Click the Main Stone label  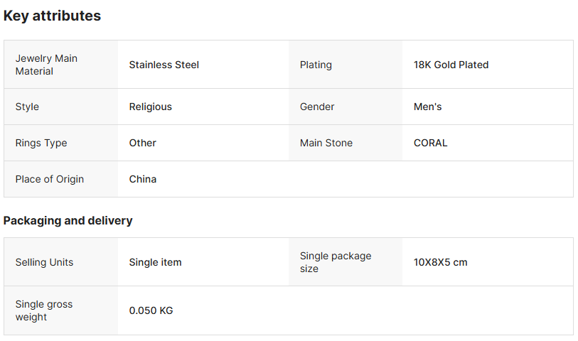tap(326, 143)
